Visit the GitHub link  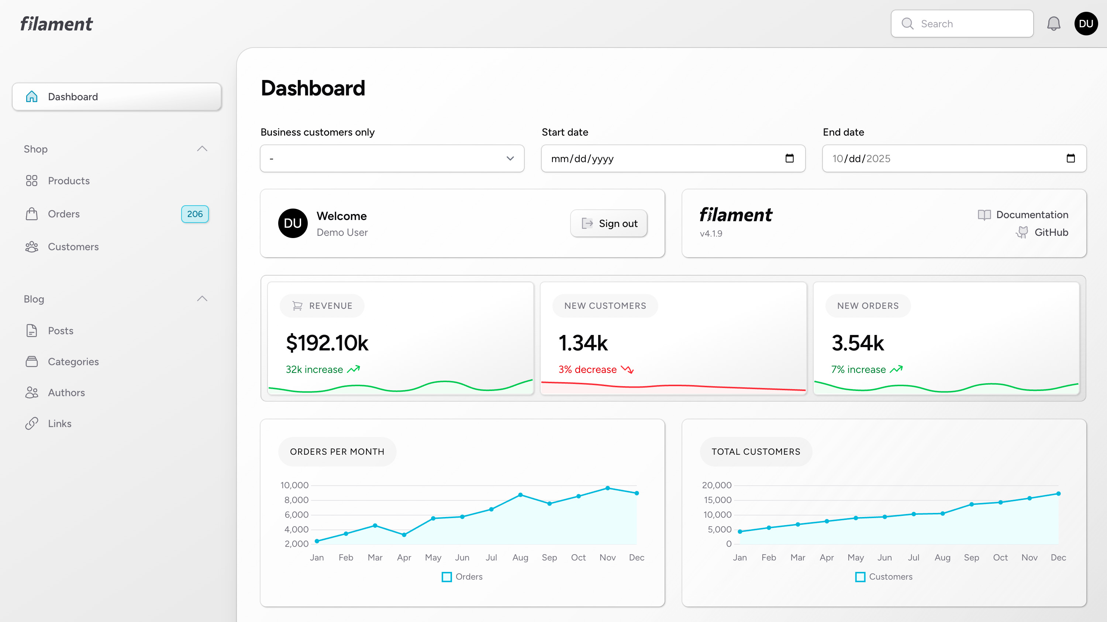click(x=1051, y=232)
